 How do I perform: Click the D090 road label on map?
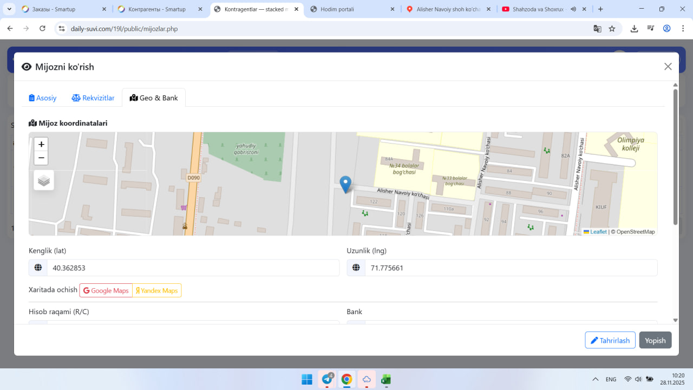[x=194, y=177]
